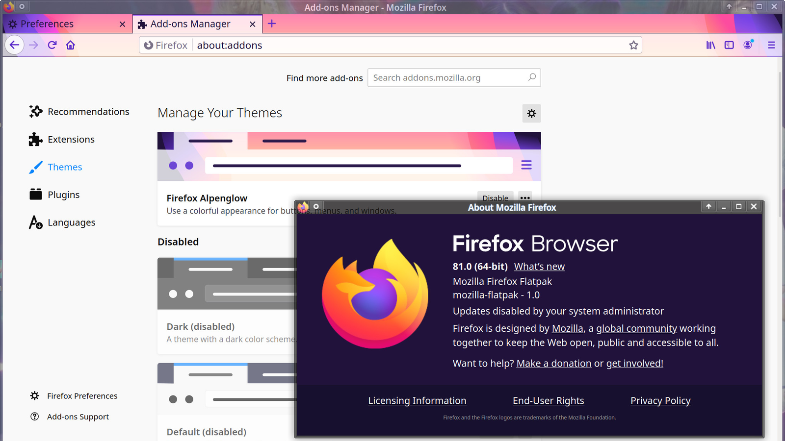Screen dimensions: 785x441
Task: Minimize the About Mozilla Firefox dialog
Action: tap(724, 206)
